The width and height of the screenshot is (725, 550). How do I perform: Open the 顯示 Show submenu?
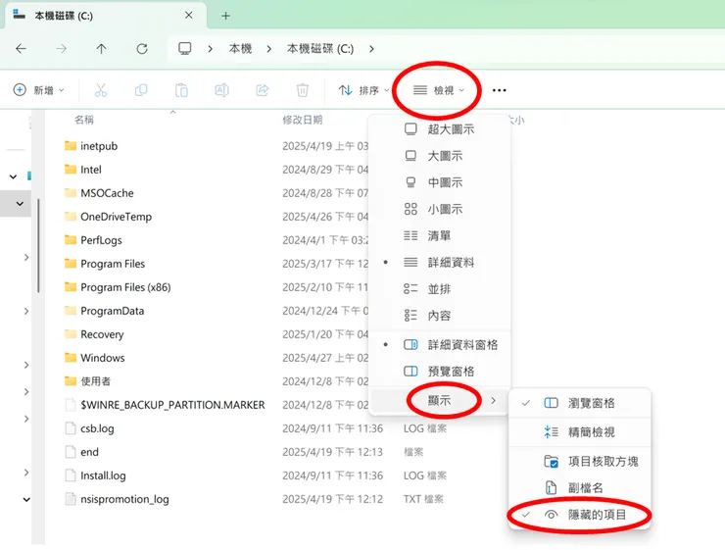tap(439, 401)
